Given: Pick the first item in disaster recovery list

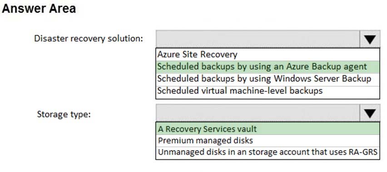Looking at the screenshot, I should point(268,55).
